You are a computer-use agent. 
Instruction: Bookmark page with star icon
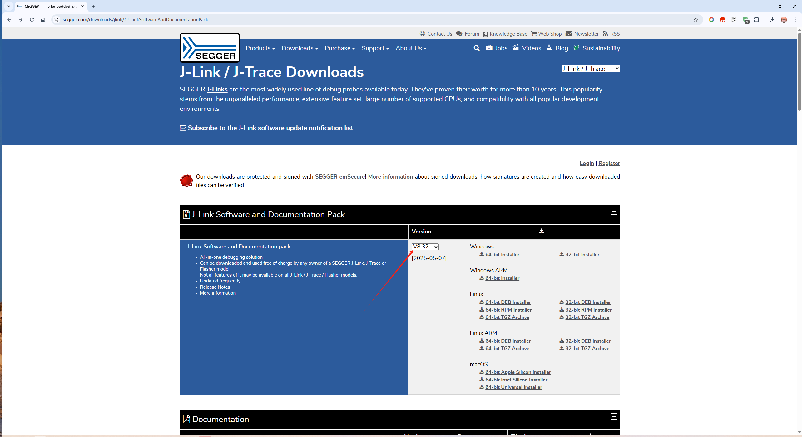coord(696,20)
